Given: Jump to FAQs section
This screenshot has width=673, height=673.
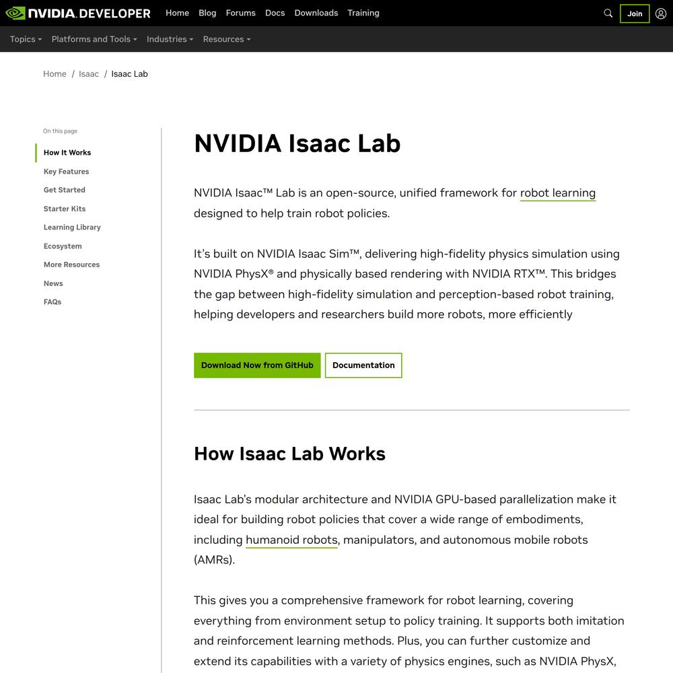Looking at the screenshot, I should (x=52, y=302).
